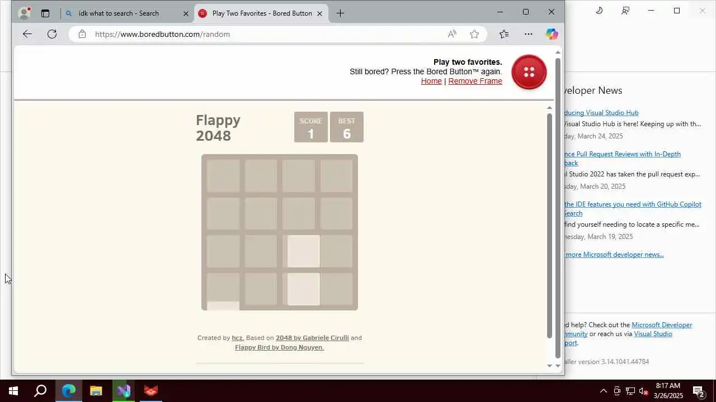Select the 'Play Two Favorites' tab

tap(262, 13)
